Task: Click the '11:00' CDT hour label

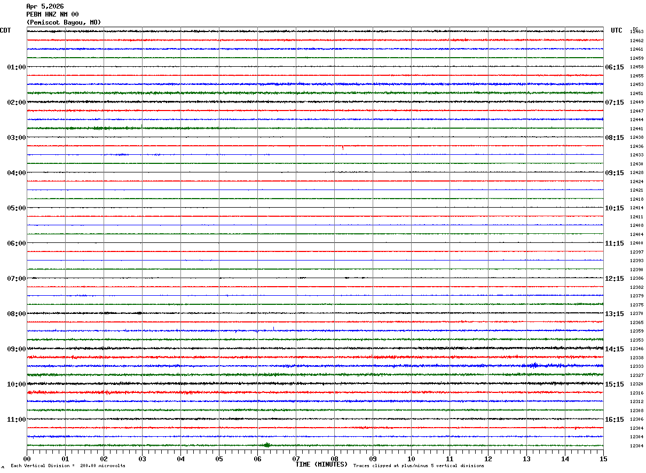Action: coord(17,420)
